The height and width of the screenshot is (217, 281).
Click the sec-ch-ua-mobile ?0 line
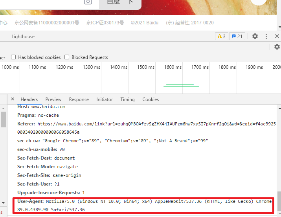41,149
